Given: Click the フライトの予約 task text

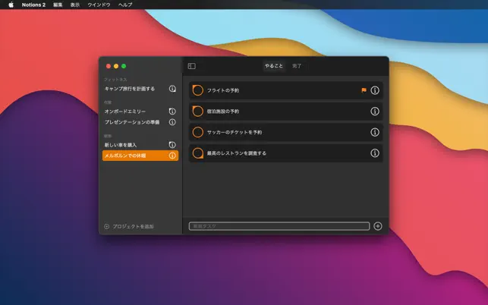Looking at the screenshot, I should 223,90.
